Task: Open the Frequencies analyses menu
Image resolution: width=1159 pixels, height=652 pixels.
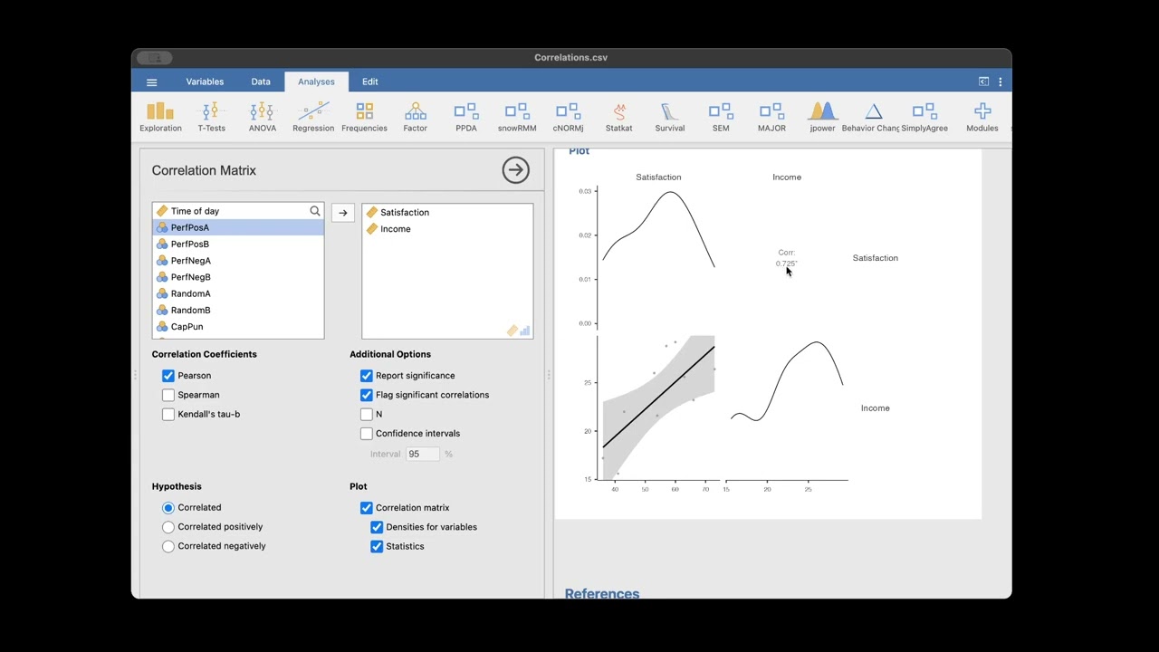Action: tap(364, 117)
